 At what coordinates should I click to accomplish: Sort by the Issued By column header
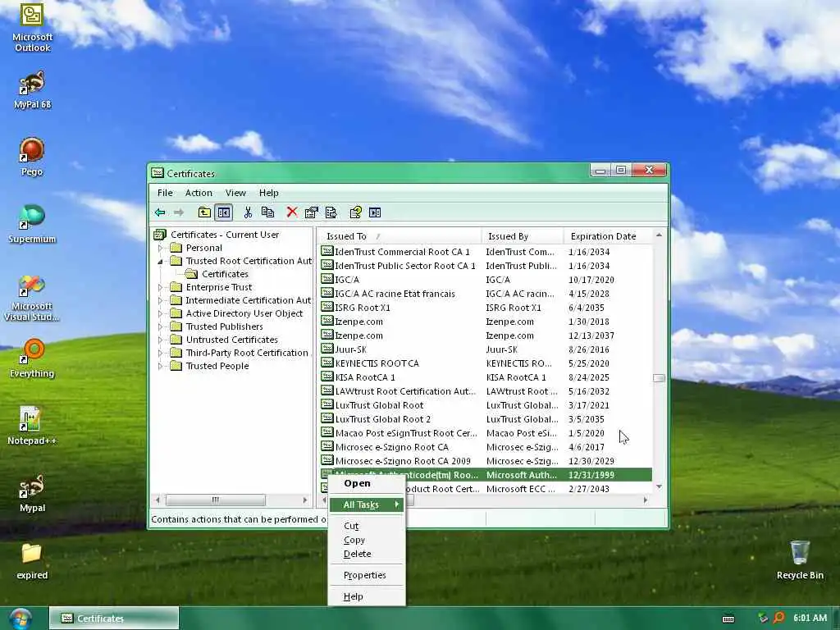pyautogui.click(x=523, y=236)
